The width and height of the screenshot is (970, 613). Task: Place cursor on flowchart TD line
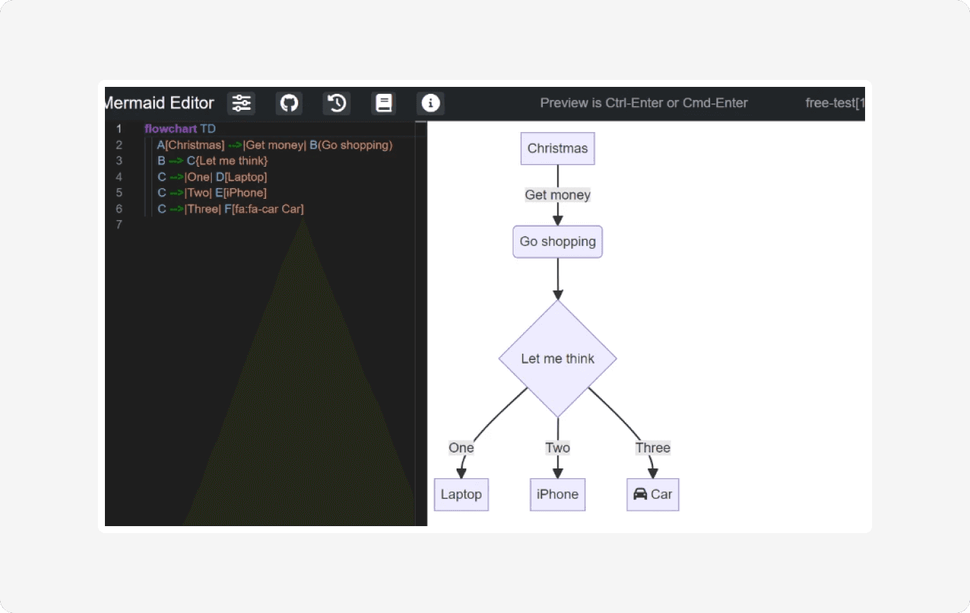click(x=180, y=129)
